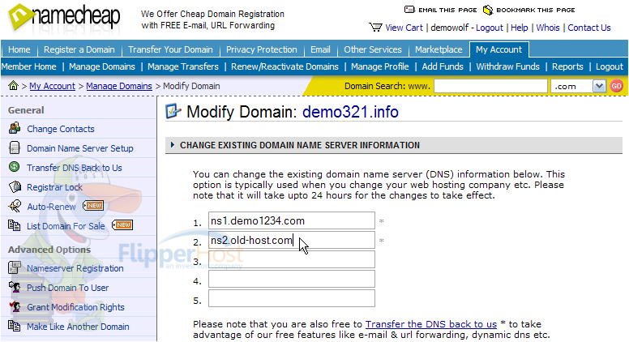Open the Privacy Protection tab

pos(262,49)
